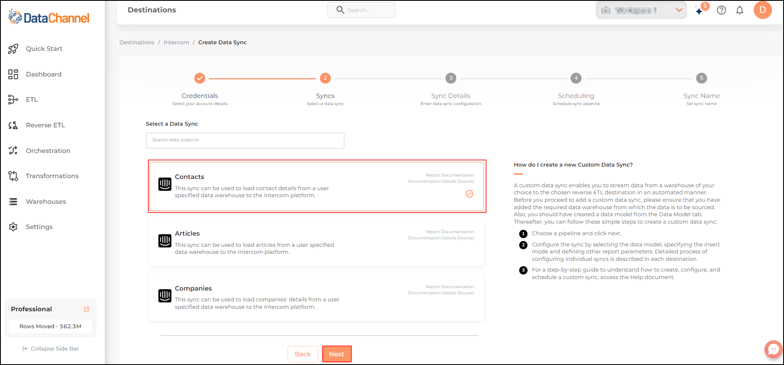The width and height of the screenshot is (784, 365).
Task: Click the Back button
Action: (303, 354)
